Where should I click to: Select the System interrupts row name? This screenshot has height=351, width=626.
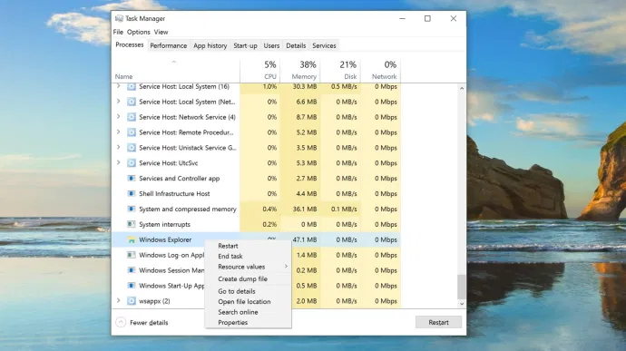pos(164,224)
